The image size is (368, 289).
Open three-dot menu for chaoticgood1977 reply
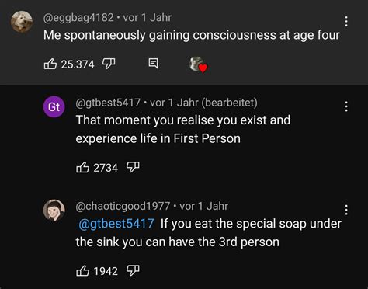pyautogui.click(x=346, y=210)
